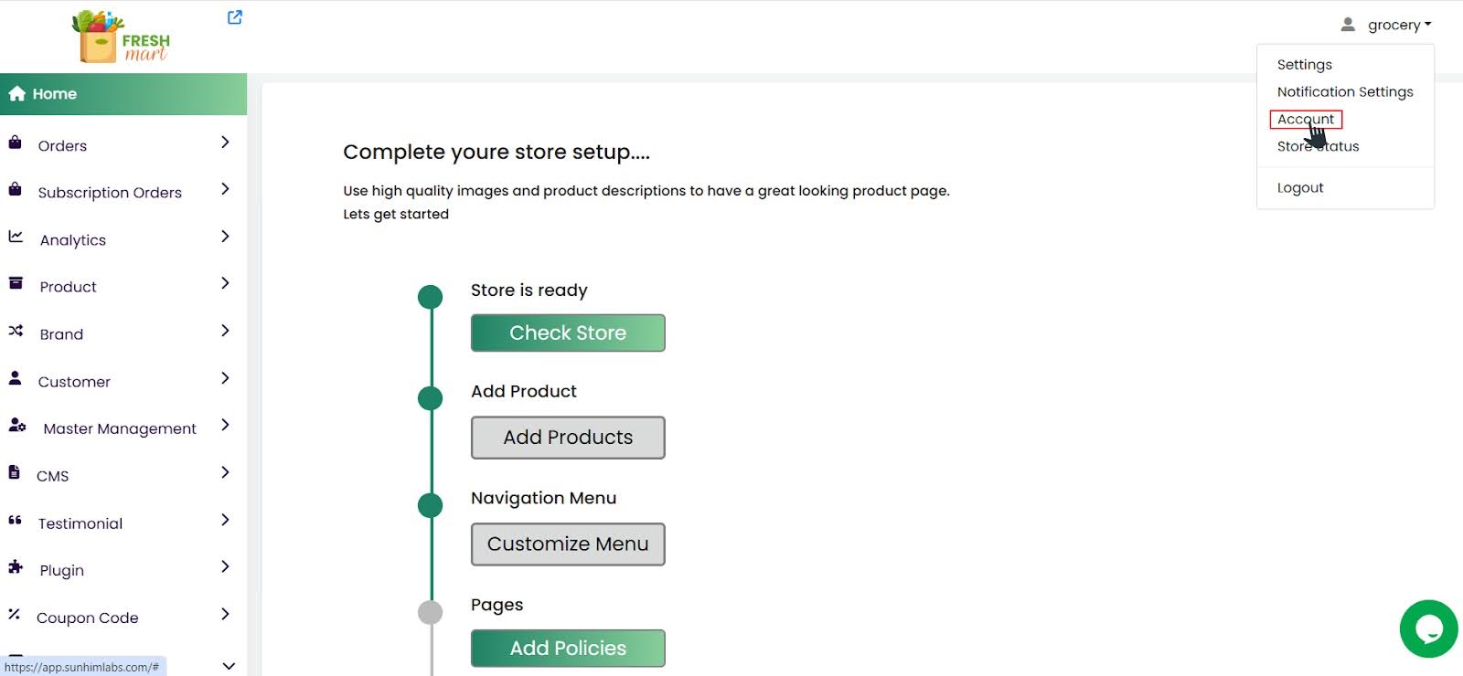Viewport: 1463px width, 676px height.
Task: Toggle the grocery user dropdown
Action: pos(1386,25)
